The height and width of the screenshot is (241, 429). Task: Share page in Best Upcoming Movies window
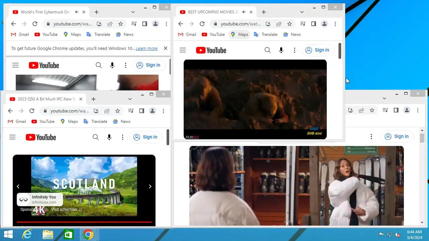click(x=279, y=24)
